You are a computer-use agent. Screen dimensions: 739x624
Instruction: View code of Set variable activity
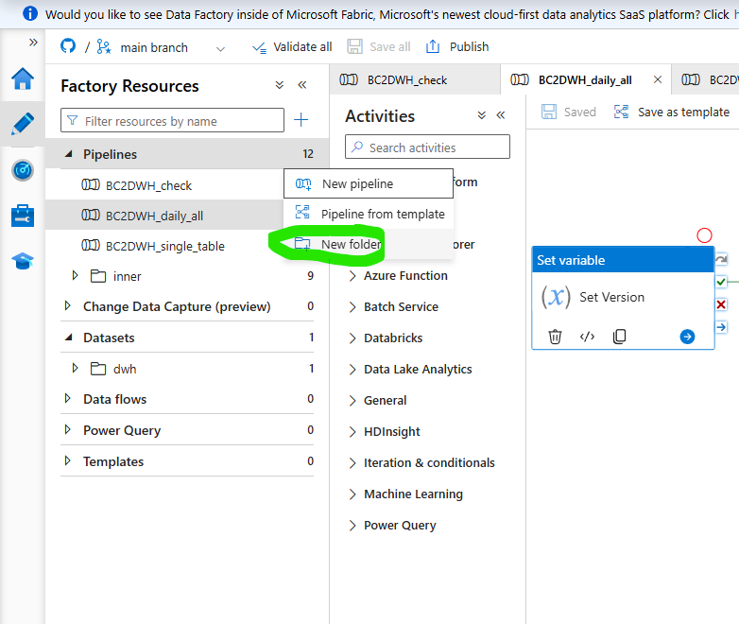pyautogui.click(x=587, y=337)
